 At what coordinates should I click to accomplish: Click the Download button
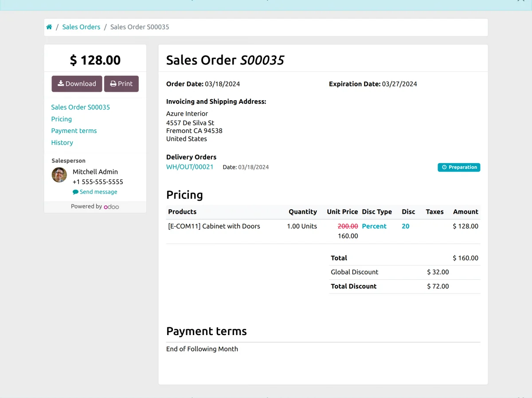pyautogui.click(x=76, y=83)
